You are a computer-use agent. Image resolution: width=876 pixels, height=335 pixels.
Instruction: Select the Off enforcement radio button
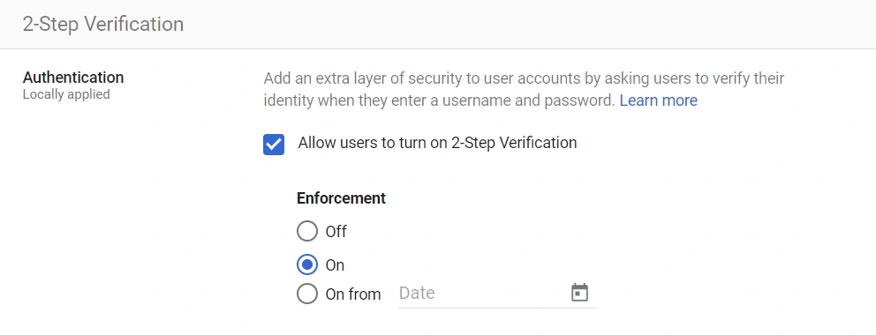coord(307,231)
